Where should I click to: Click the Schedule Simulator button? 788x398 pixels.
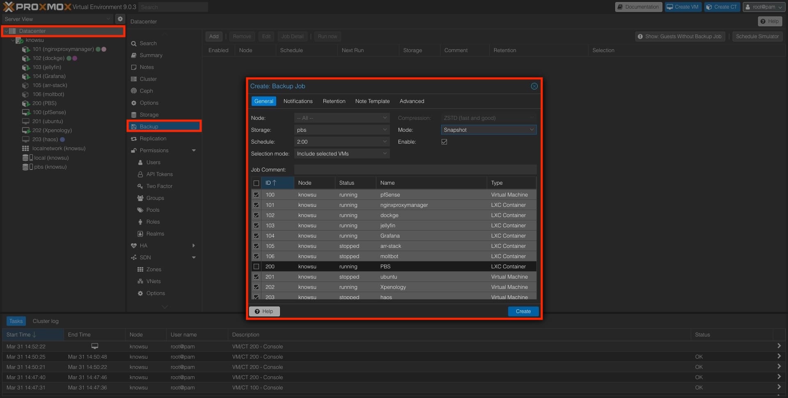click(x=757, y=37)
